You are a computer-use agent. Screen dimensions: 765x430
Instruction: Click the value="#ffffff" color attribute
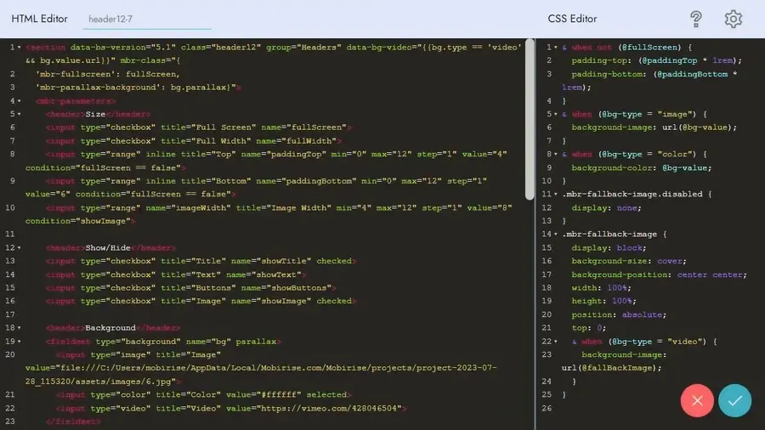(263, 394)
